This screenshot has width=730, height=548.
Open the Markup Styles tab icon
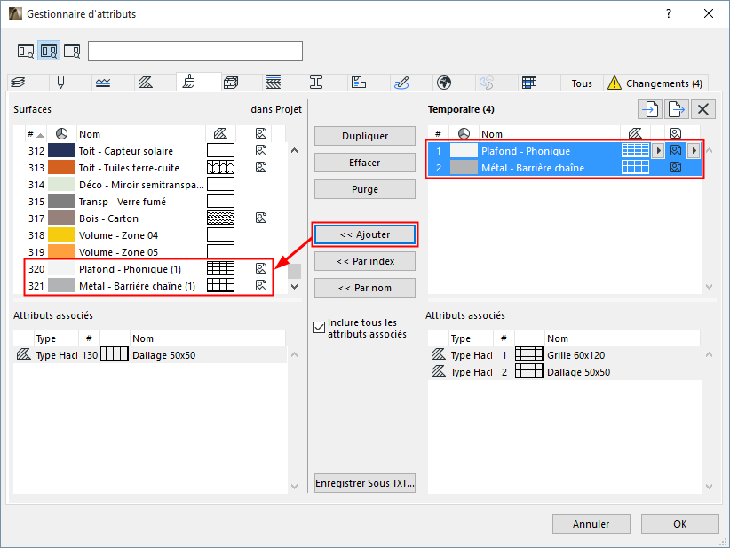click(401, 83)
